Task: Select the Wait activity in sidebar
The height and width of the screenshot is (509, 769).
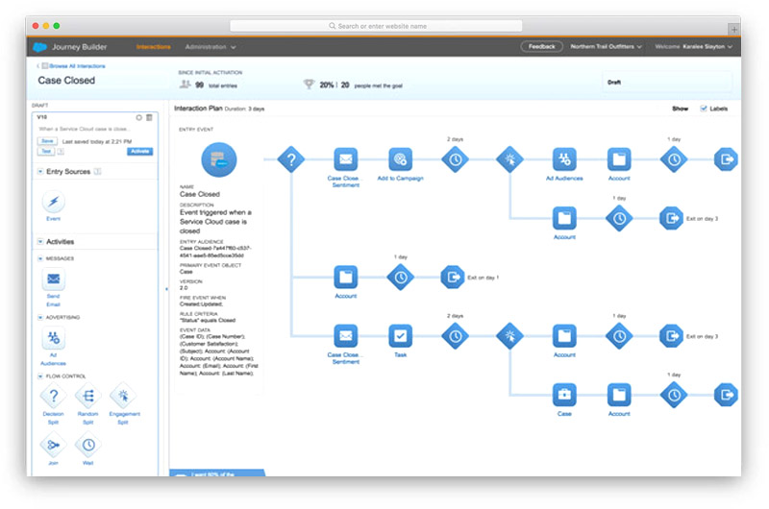Action: click(88, 444)
